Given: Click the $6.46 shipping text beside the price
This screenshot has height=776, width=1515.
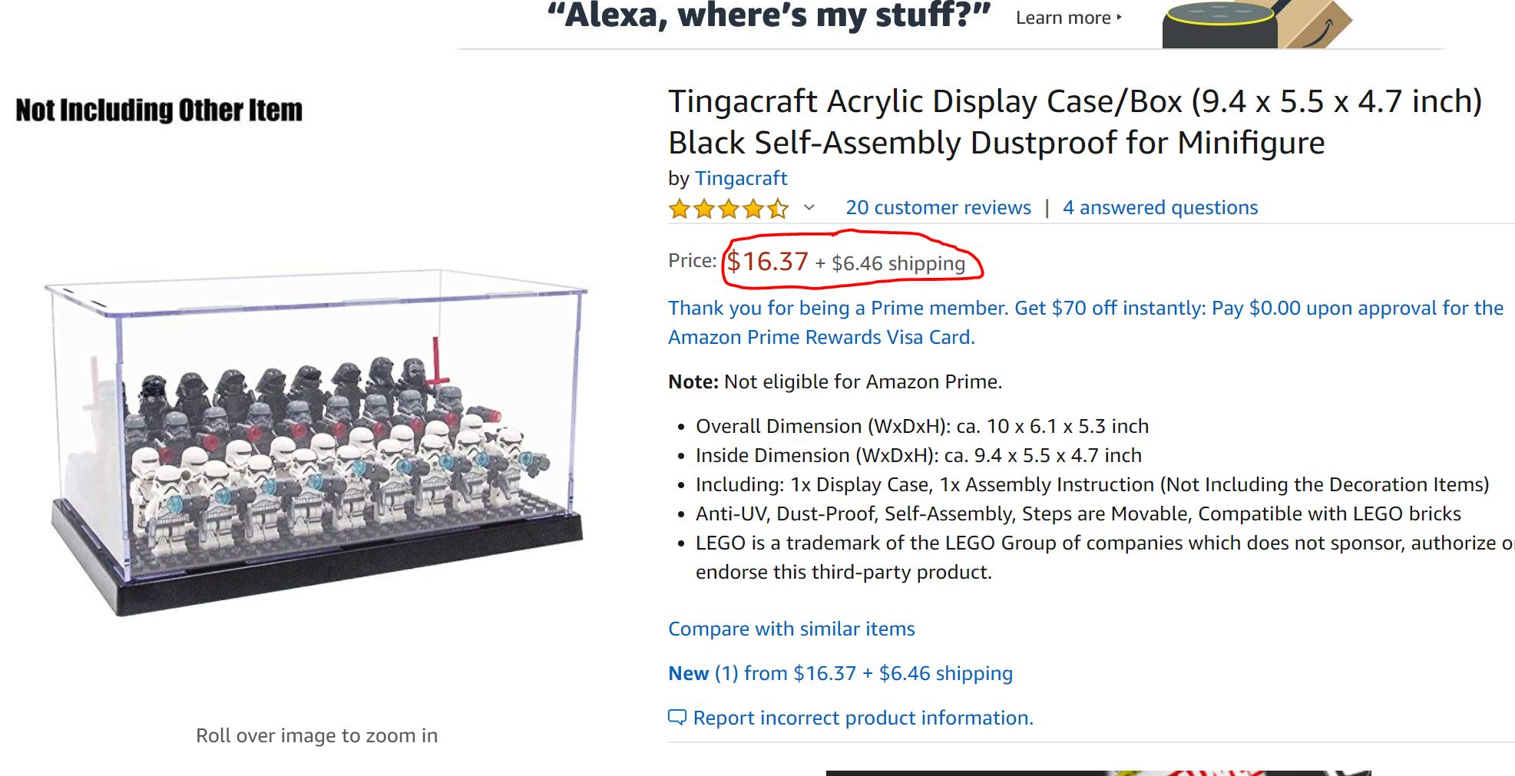Looking at the screenshot, I should pyautogui.click(x=898, y=264).
